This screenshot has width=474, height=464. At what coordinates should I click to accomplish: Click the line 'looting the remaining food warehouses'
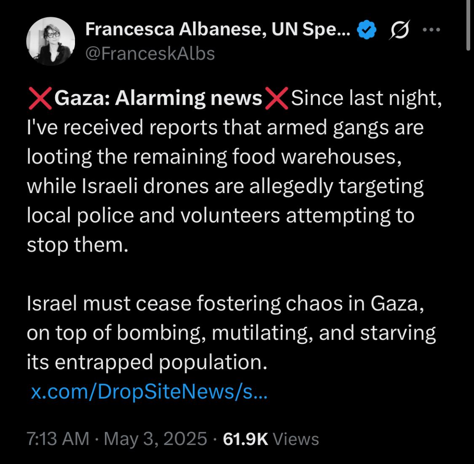tap(214, 157)
